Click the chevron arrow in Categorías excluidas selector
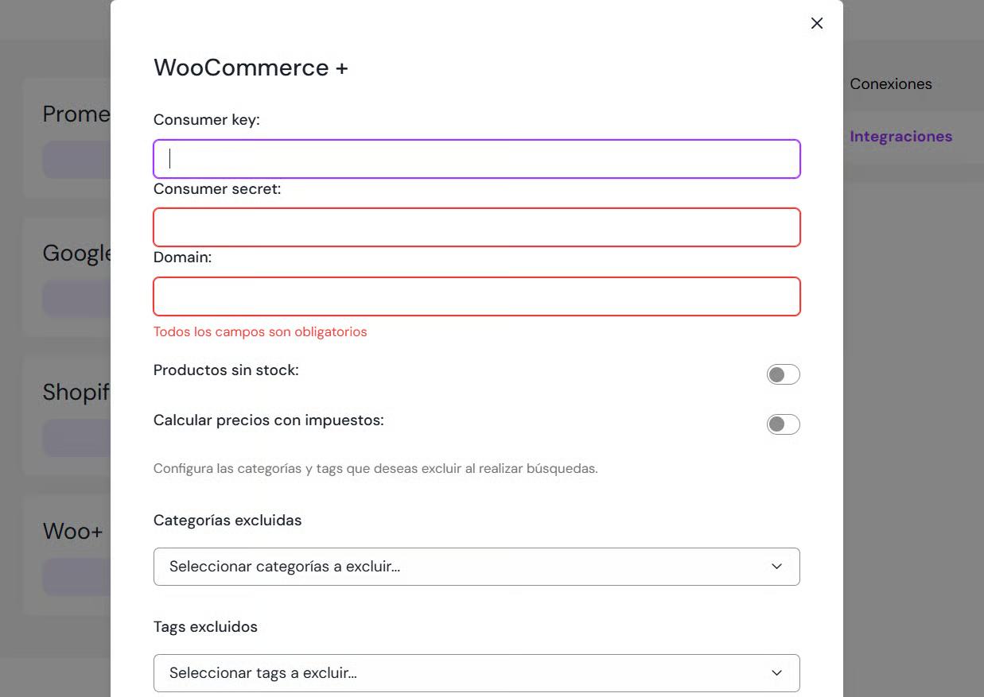984x697 pixels. coord(776,567)
